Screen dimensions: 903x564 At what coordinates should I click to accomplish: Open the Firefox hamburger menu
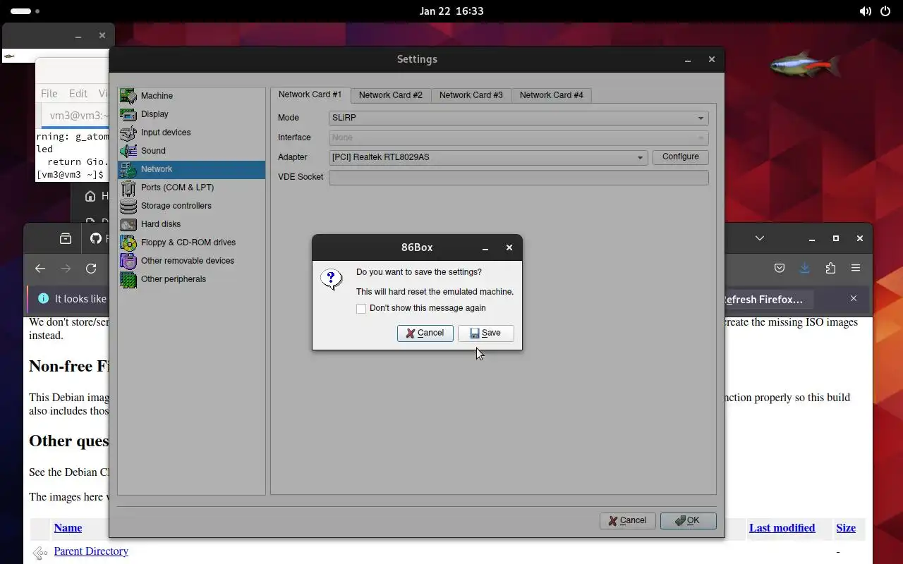click(x=856, y=268)
